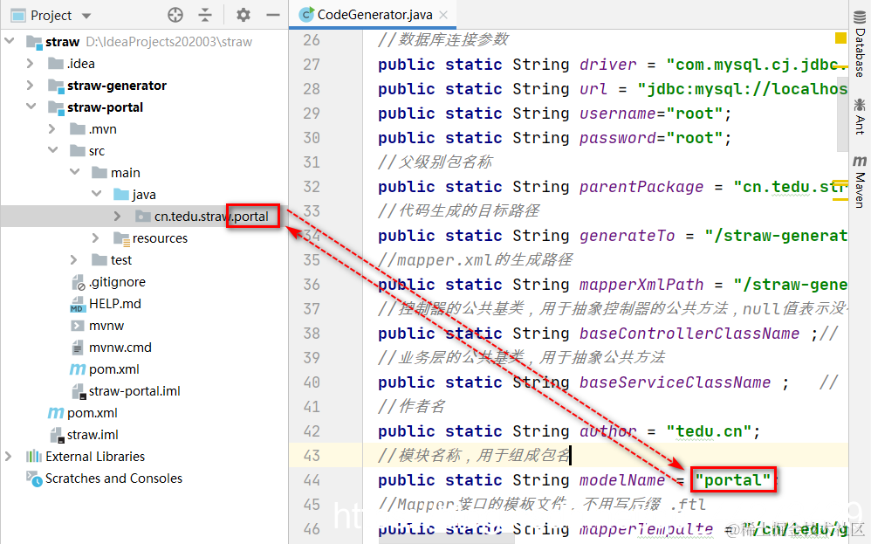Click the straw-portal module folder icon
Image resolution: width=871 pixels, height=544 pixels.
click(x=56, y=107)
